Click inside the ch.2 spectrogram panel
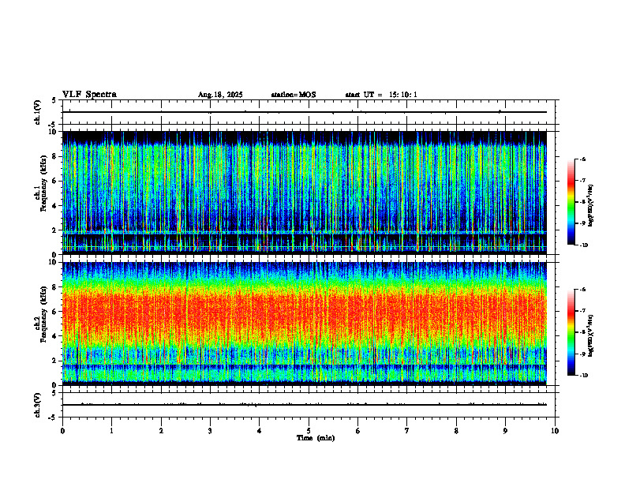Viewport: 625px width, 483px height. point(305,324)
